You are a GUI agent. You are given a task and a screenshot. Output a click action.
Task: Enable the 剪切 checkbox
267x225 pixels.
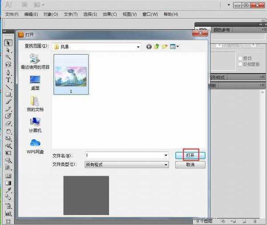(240, 58)
